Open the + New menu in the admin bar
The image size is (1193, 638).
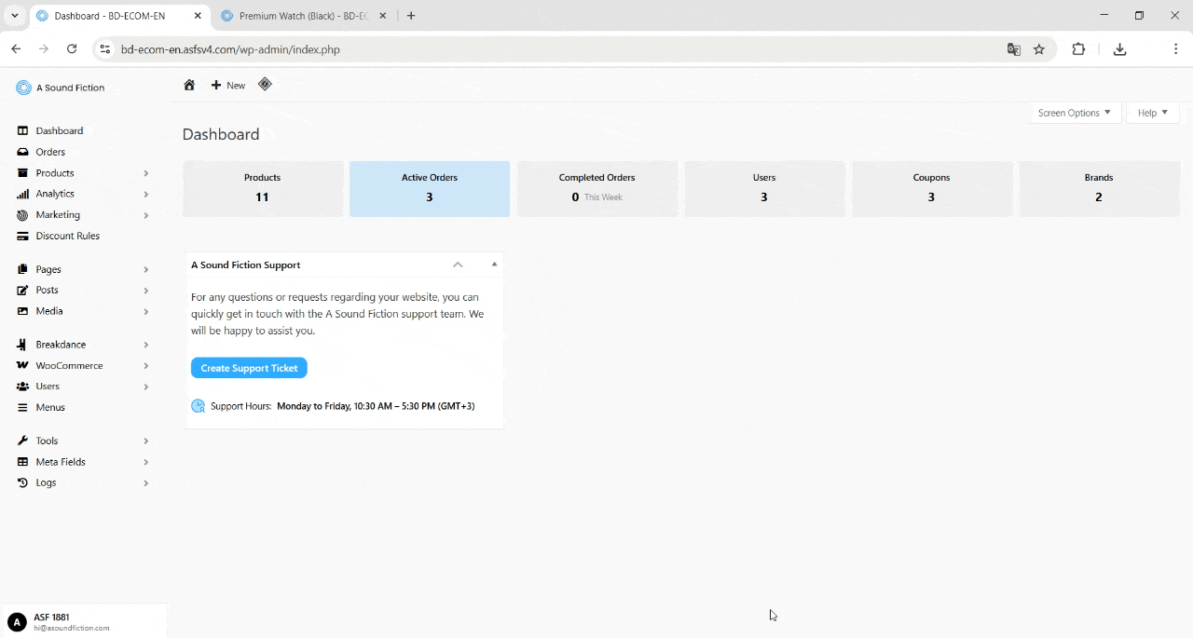click(227, 85)
